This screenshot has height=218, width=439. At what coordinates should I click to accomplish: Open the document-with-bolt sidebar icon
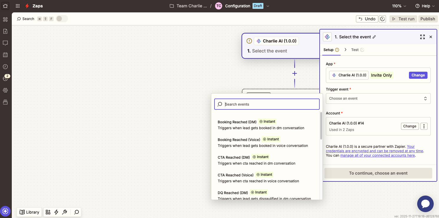coord(5,31)
